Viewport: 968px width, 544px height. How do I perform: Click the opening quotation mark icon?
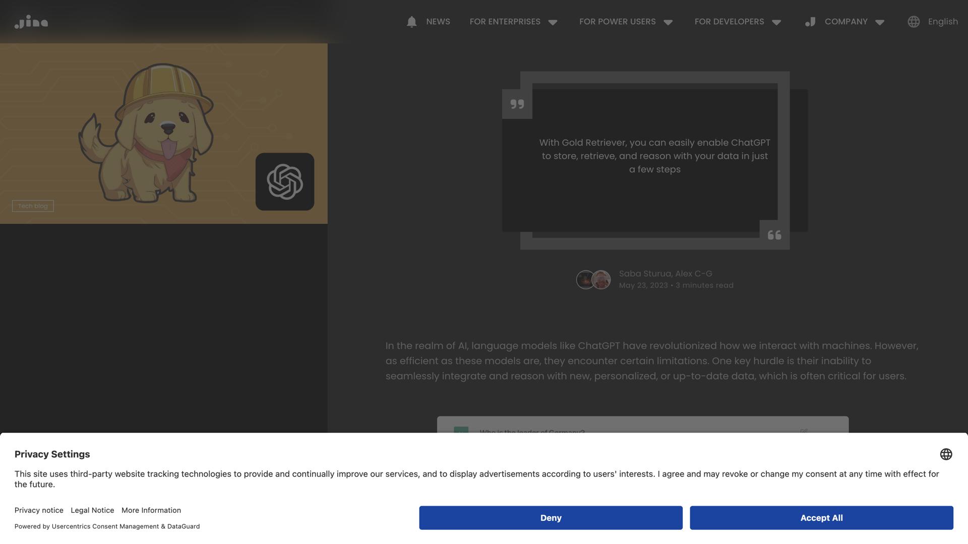coord(517,104)
